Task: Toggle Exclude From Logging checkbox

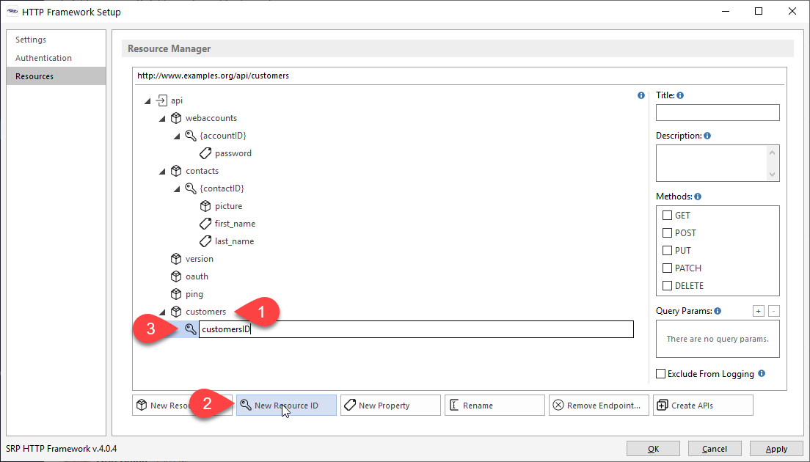Action: (x=661, y=374)
